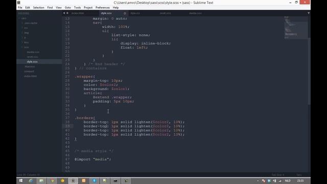Place cursor on ".borders{" line
This screenshot has height=184, width=327.
(x=85, y=118)
